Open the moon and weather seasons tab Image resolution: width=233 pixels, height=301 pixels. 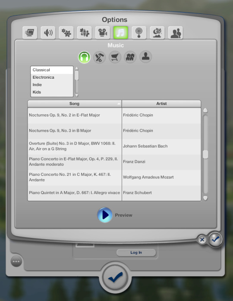(157, 33)
